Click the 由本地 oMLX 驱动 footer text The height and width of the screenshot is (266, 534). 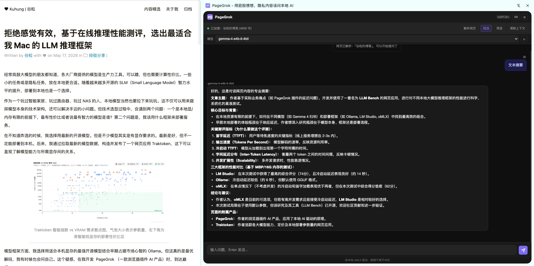(x=367, y=260)
